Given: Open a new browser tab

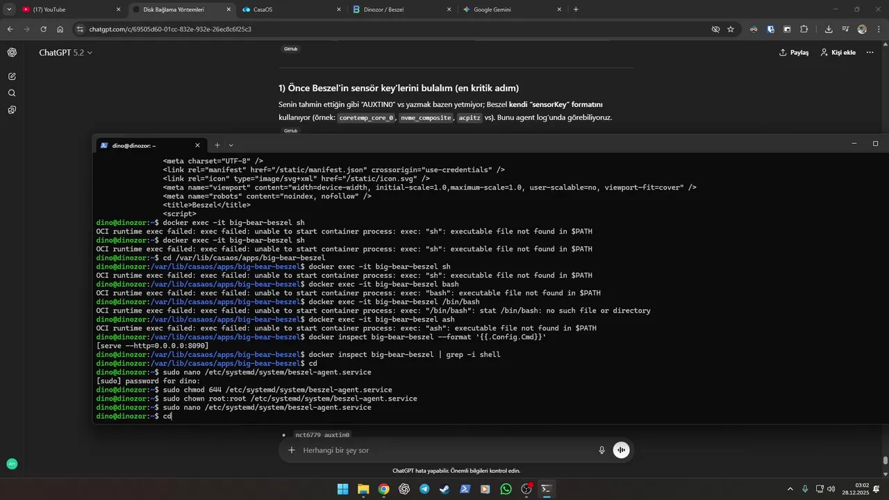Looking at the screenshot, I should (576, 10).
